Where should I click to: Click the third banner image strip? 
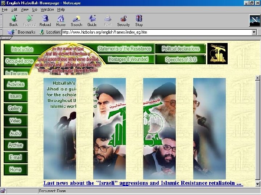coord(159,129)
